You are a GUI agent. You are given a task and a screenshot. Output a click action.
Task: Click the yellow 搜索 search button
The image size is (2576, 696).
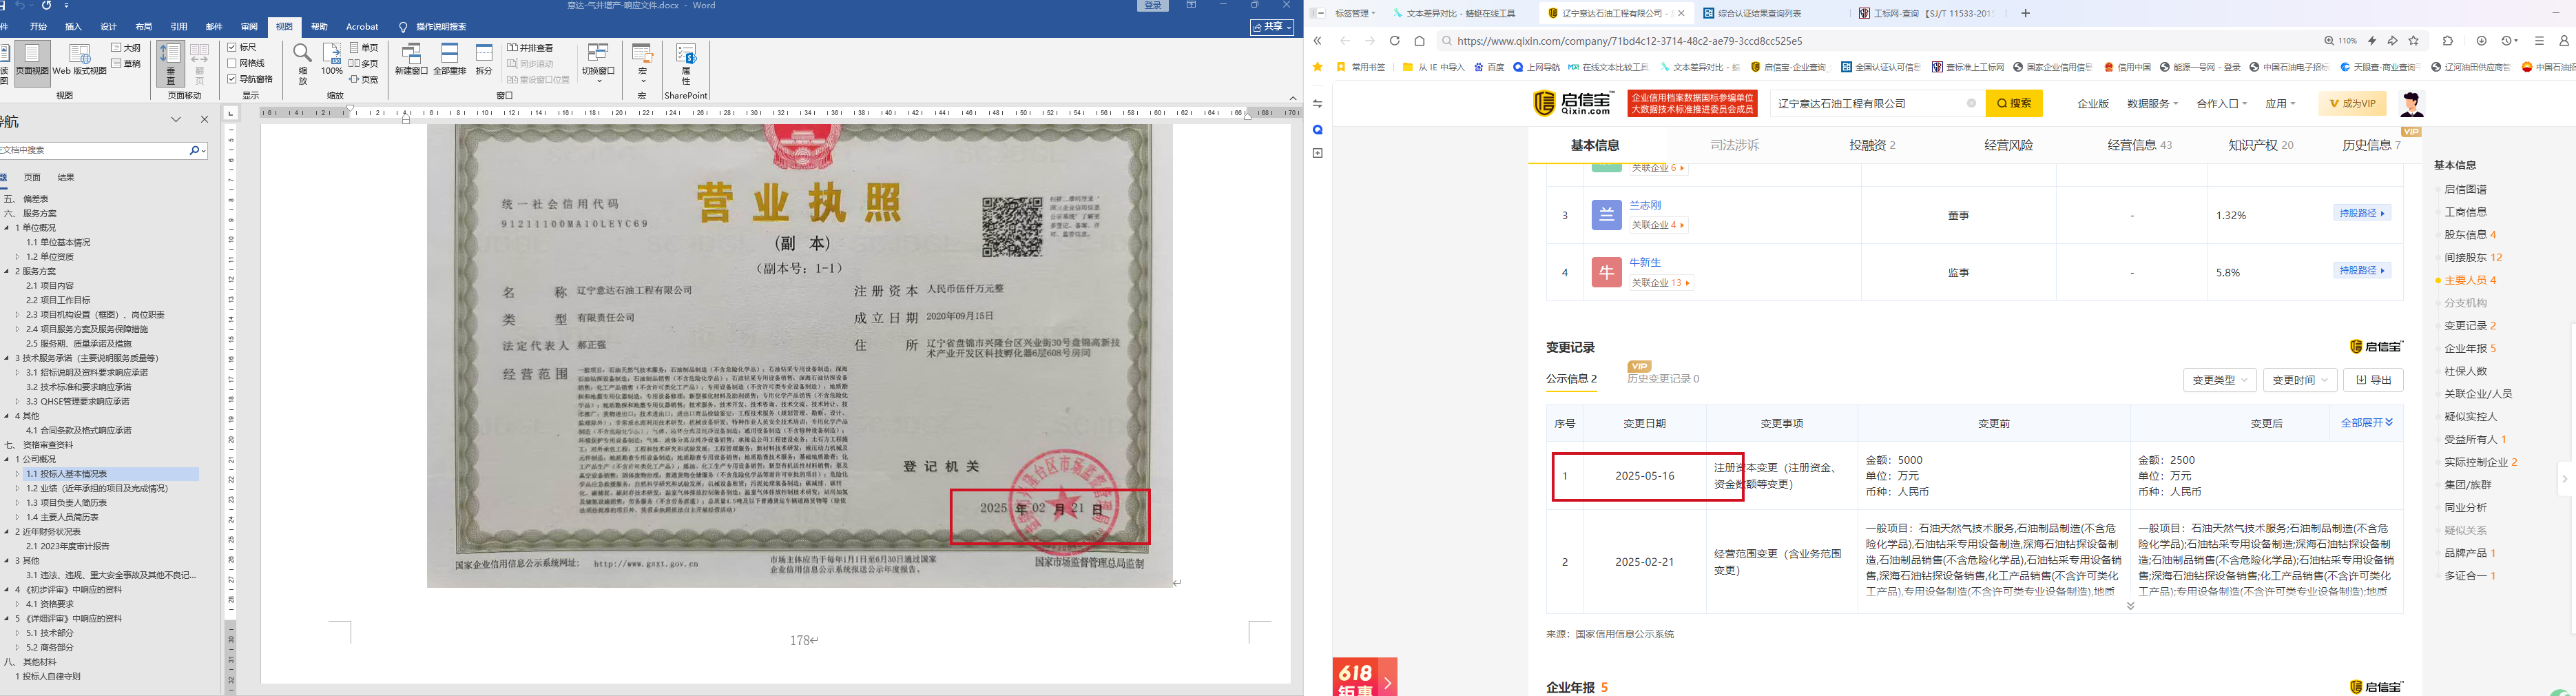click(x=2014, y=103)
